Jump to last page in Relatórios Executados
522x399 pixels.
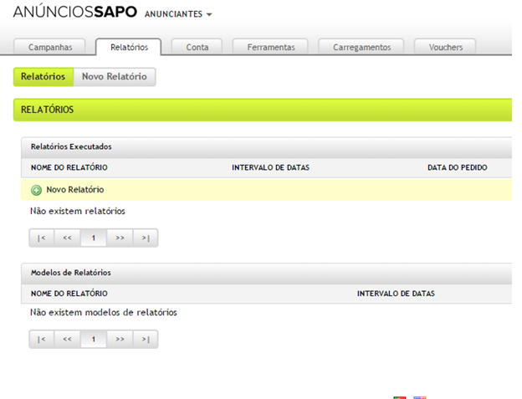[146, 238]
